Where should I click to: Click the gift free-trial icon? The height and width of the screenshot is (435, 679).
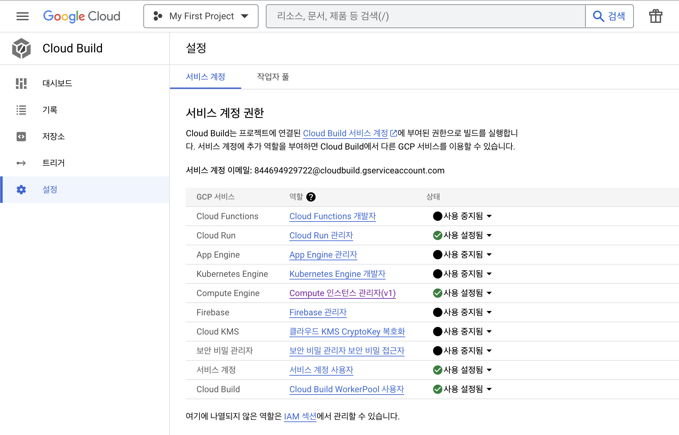(x=655, y=16)
